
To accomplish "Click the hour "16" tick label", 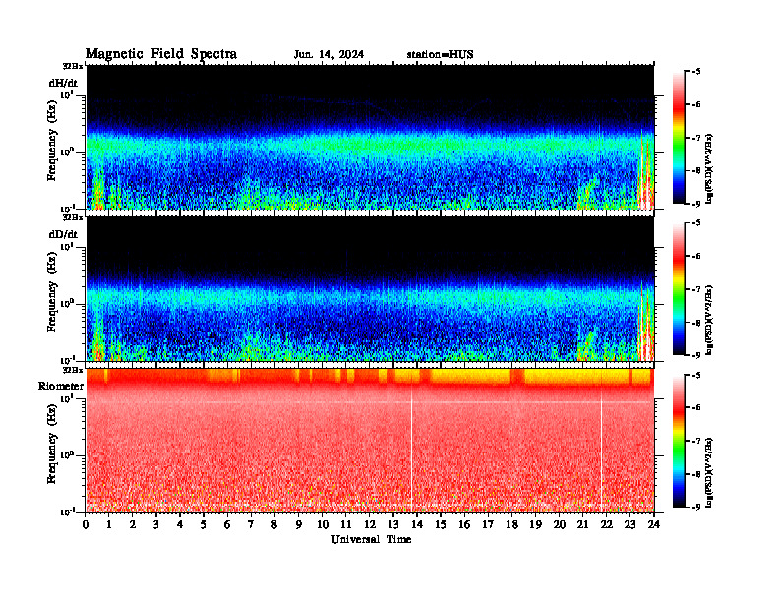I will 464,525.
